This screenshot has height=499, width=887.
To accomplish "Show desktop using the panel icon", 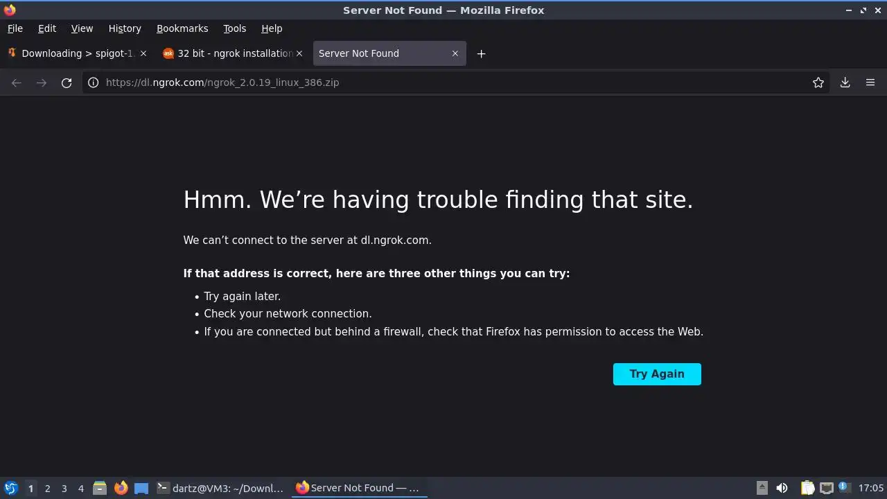I will click(x=141, y=488).
